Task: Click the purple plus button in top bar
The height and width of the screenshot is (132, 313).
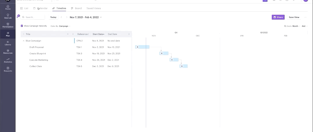Action: (x=265, y=1)
